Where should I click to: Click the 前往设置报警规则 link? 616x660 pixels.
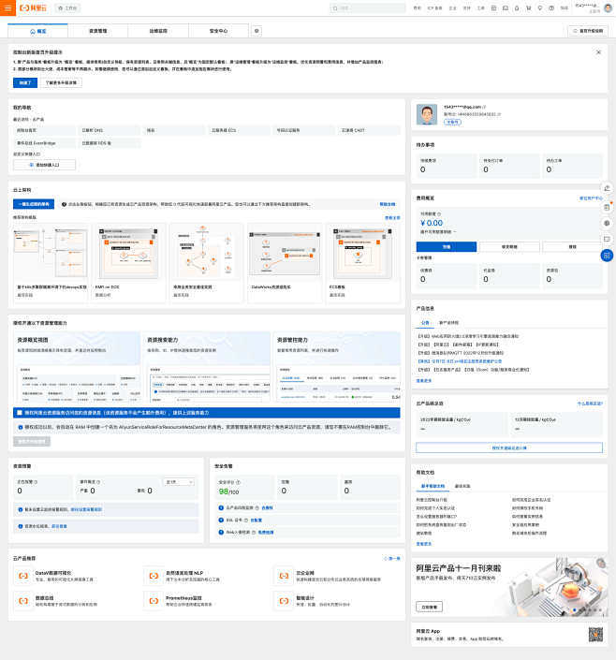pos(86,509)
